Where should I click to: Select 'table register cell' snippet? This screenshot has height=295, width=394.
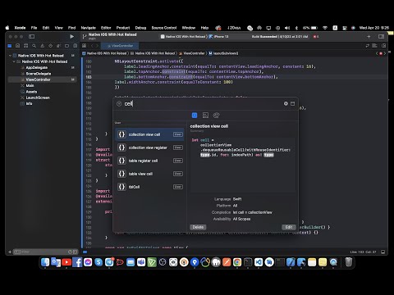[149, 161]
